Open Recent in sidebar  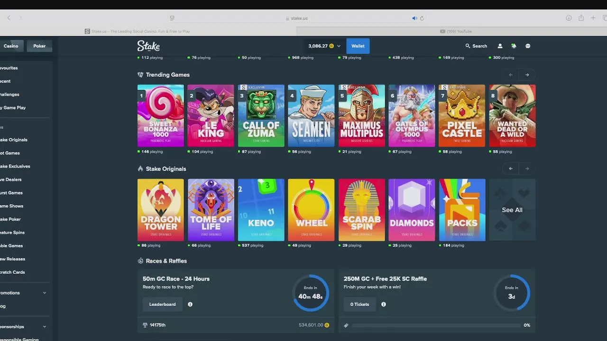coord(5,81)
